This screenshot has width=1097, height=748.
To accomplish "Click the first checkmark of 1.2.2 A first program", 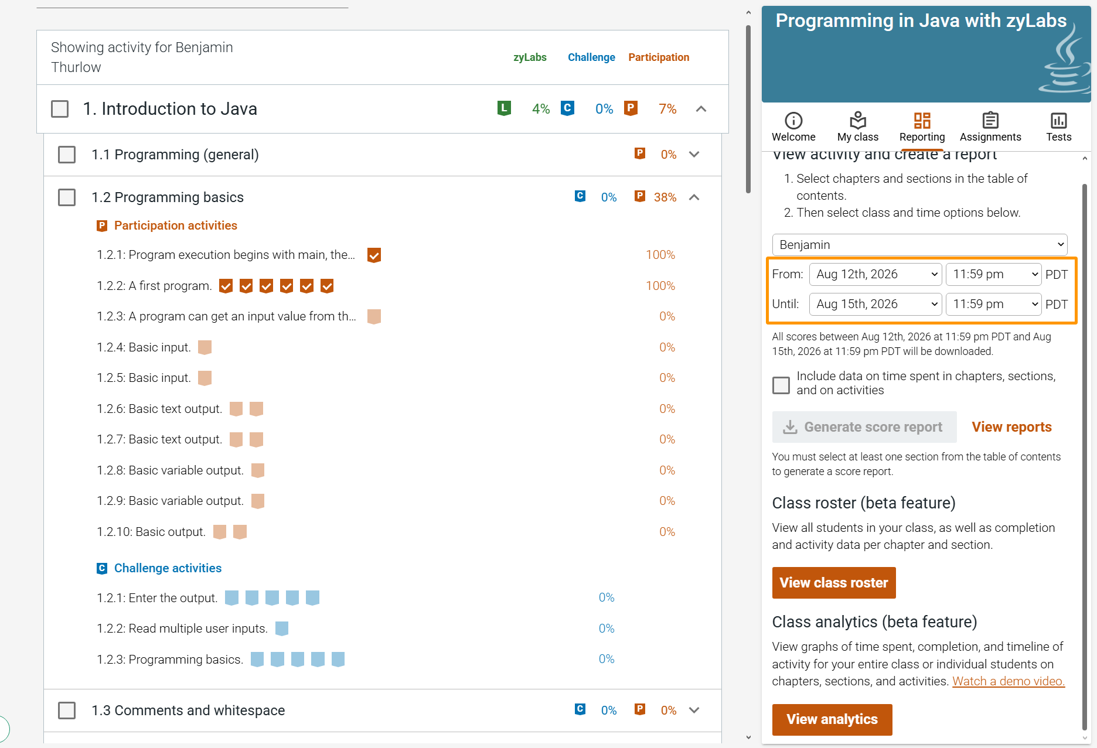I will pyautogui.click(x=226, y=286).
